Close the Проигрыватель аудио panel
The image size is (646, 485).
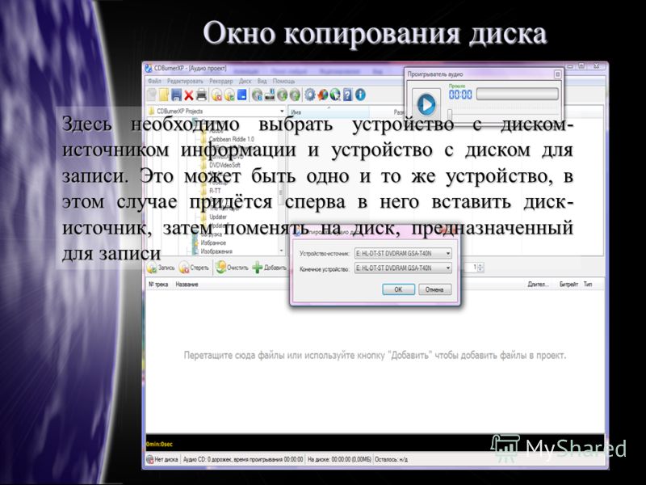(557, 74)
